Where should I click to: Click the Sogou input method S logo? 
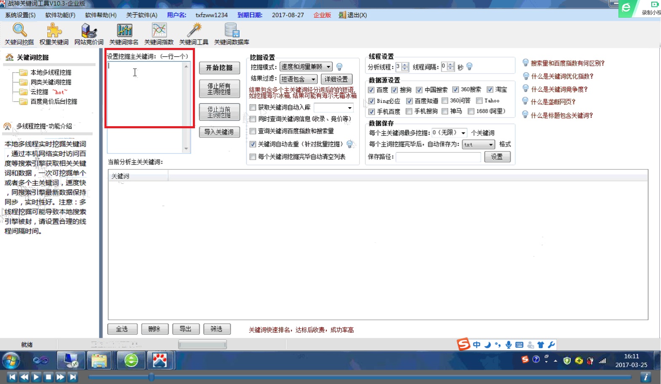point(464,344)
